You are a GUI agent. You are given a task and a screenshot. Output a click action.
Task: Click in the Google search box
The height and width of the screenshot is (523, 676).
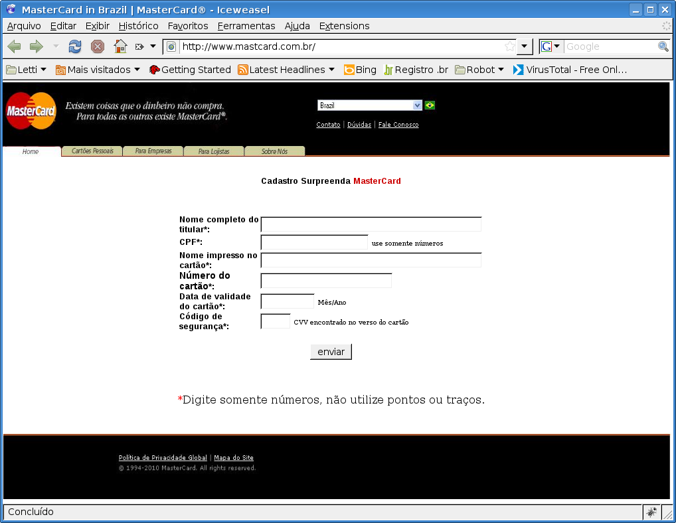tap(610, 46)
